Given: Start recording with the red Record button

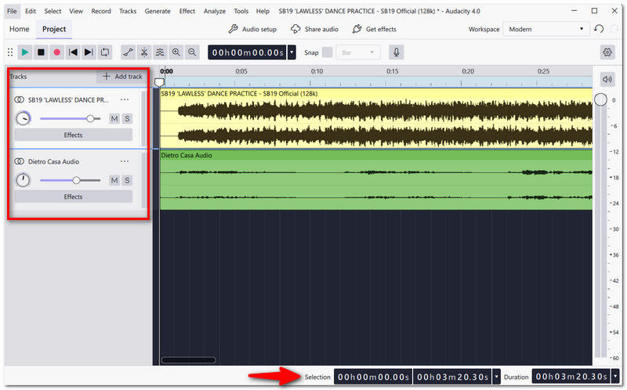Looking at the screenshot, I should click(56, 52).
